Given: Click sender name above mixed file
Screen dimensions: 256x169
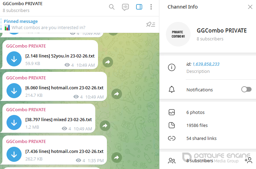Looking at the screenshot, I should point(26,110).
